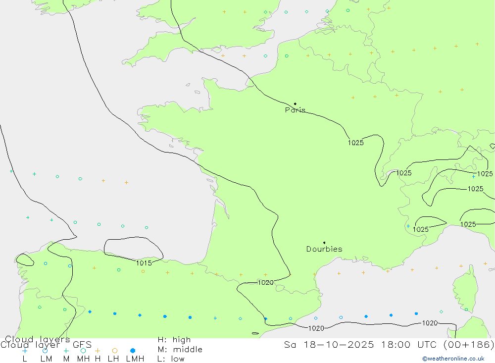Viewport: 495px width, 363px height.
Task: Click the 'LM' legend text
Action: coord(47,359)
